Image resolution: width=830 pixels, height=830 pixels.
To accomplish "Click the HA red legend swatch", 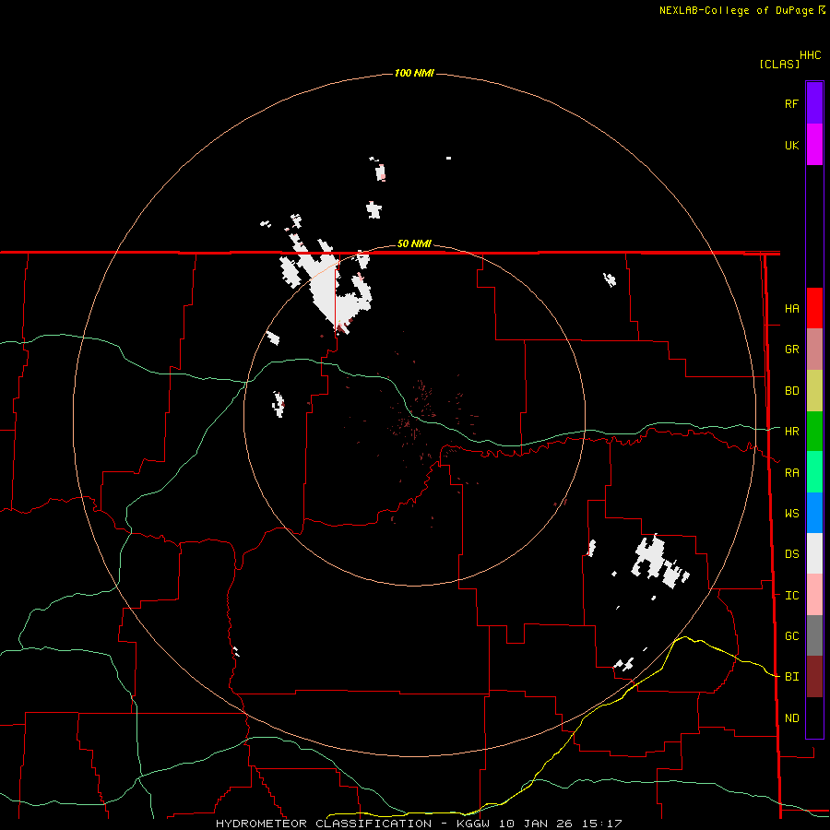I will point(814,308).
